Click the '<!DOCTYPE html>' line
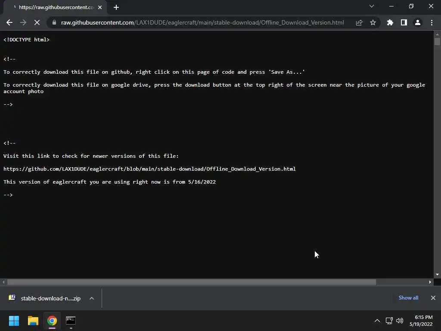This screenshot has width=441, height=331. 26,40
